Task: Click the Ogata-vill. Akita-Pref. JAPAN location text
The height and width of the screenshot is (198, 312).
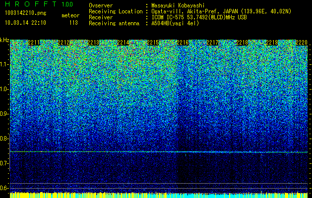Action: [x=221, y=11]
